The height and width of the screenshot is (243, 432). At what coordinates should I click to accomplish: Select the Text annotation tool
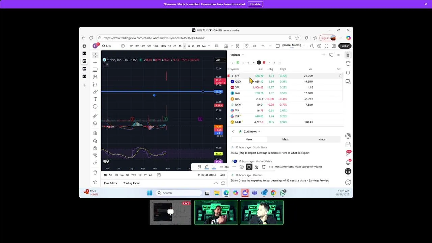click(x=95, y=99)
